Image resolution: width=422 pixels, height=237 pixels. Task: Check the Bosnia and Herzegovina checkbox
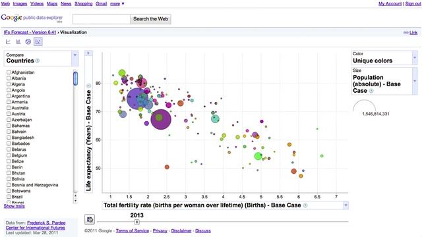[x=9, y=185]
